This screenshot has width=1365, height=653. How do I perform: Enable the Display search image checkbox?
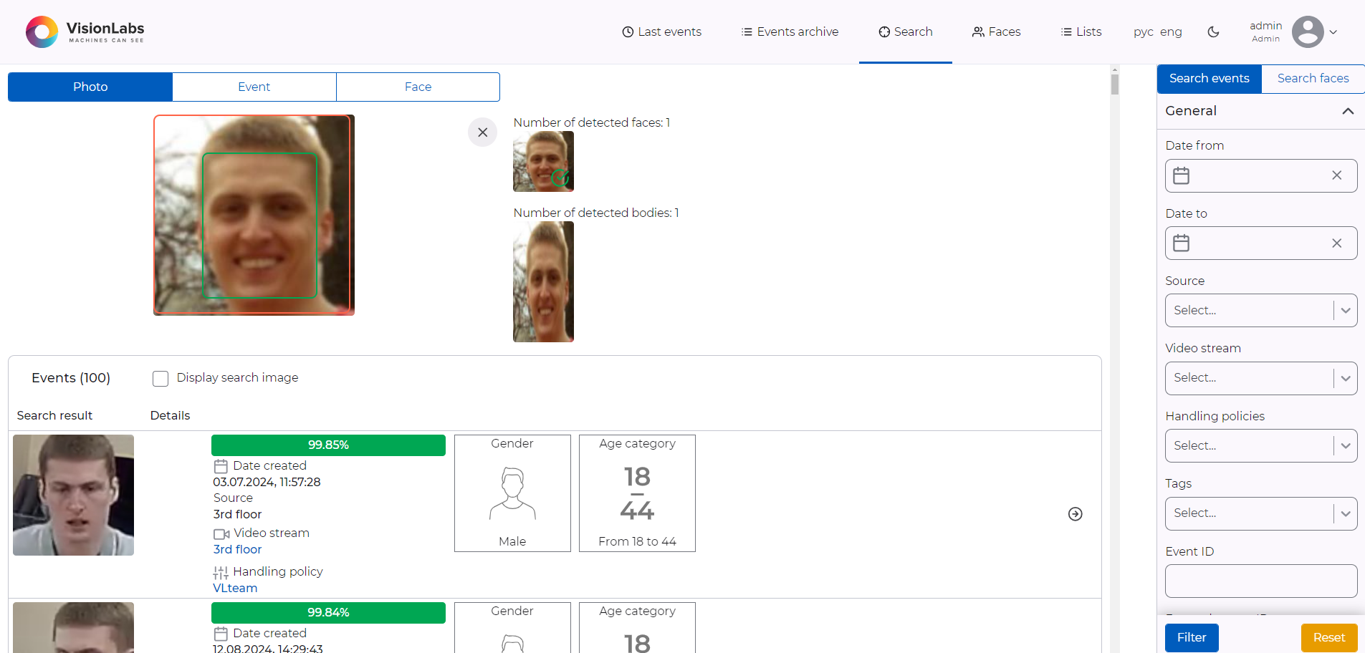coord(160,378)
